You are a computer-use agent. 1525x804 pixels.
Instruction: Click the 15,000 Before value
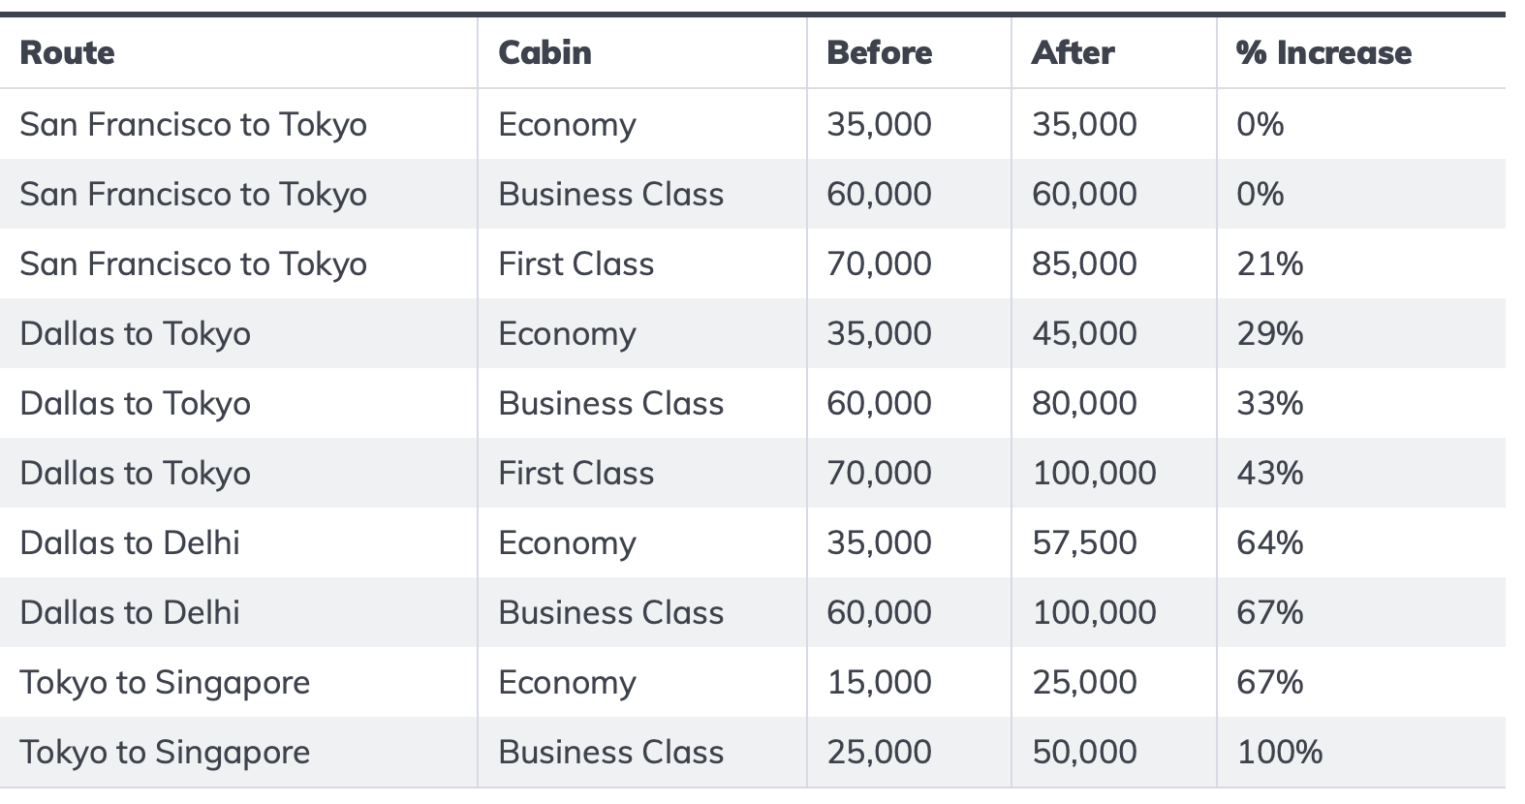tap(879, 682)
